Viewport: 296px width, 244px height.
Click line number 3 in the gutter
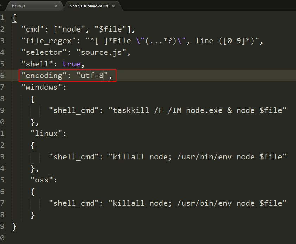[2, 41]
